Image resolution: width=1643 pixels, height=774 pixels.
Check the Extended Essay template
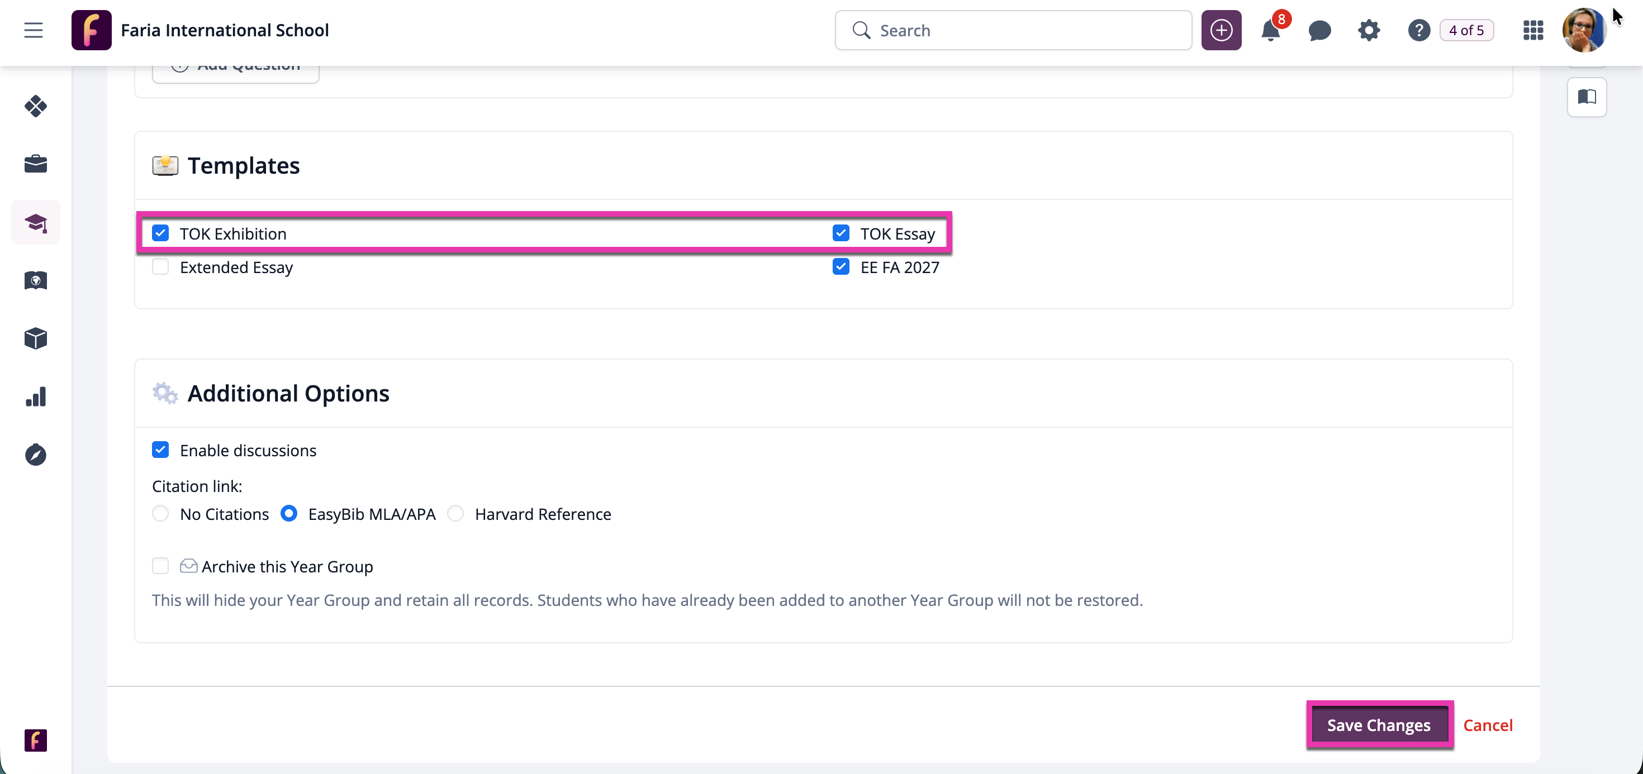160,266
